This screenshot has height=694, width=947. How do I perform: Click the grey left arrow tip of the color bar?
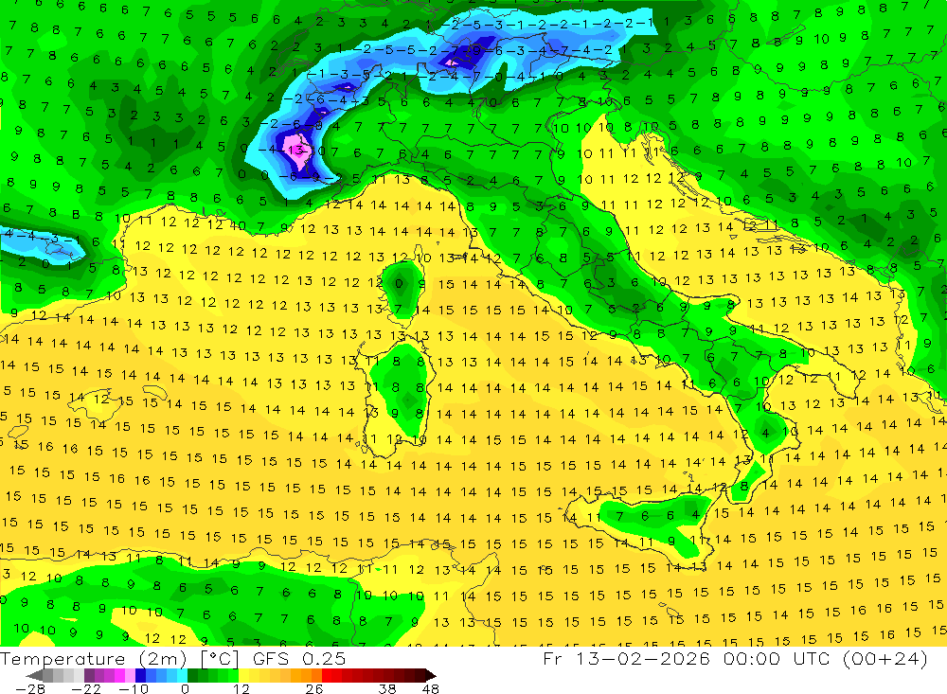coord(34,675)
